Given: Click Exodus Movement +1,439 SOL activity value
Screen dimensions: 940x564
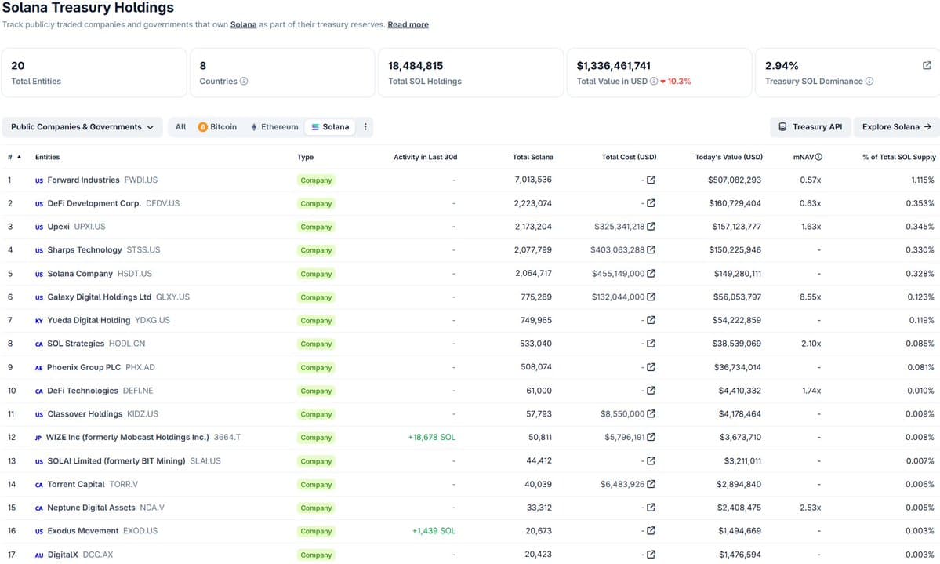Looking at the screenshot, I should click(434, 530).
